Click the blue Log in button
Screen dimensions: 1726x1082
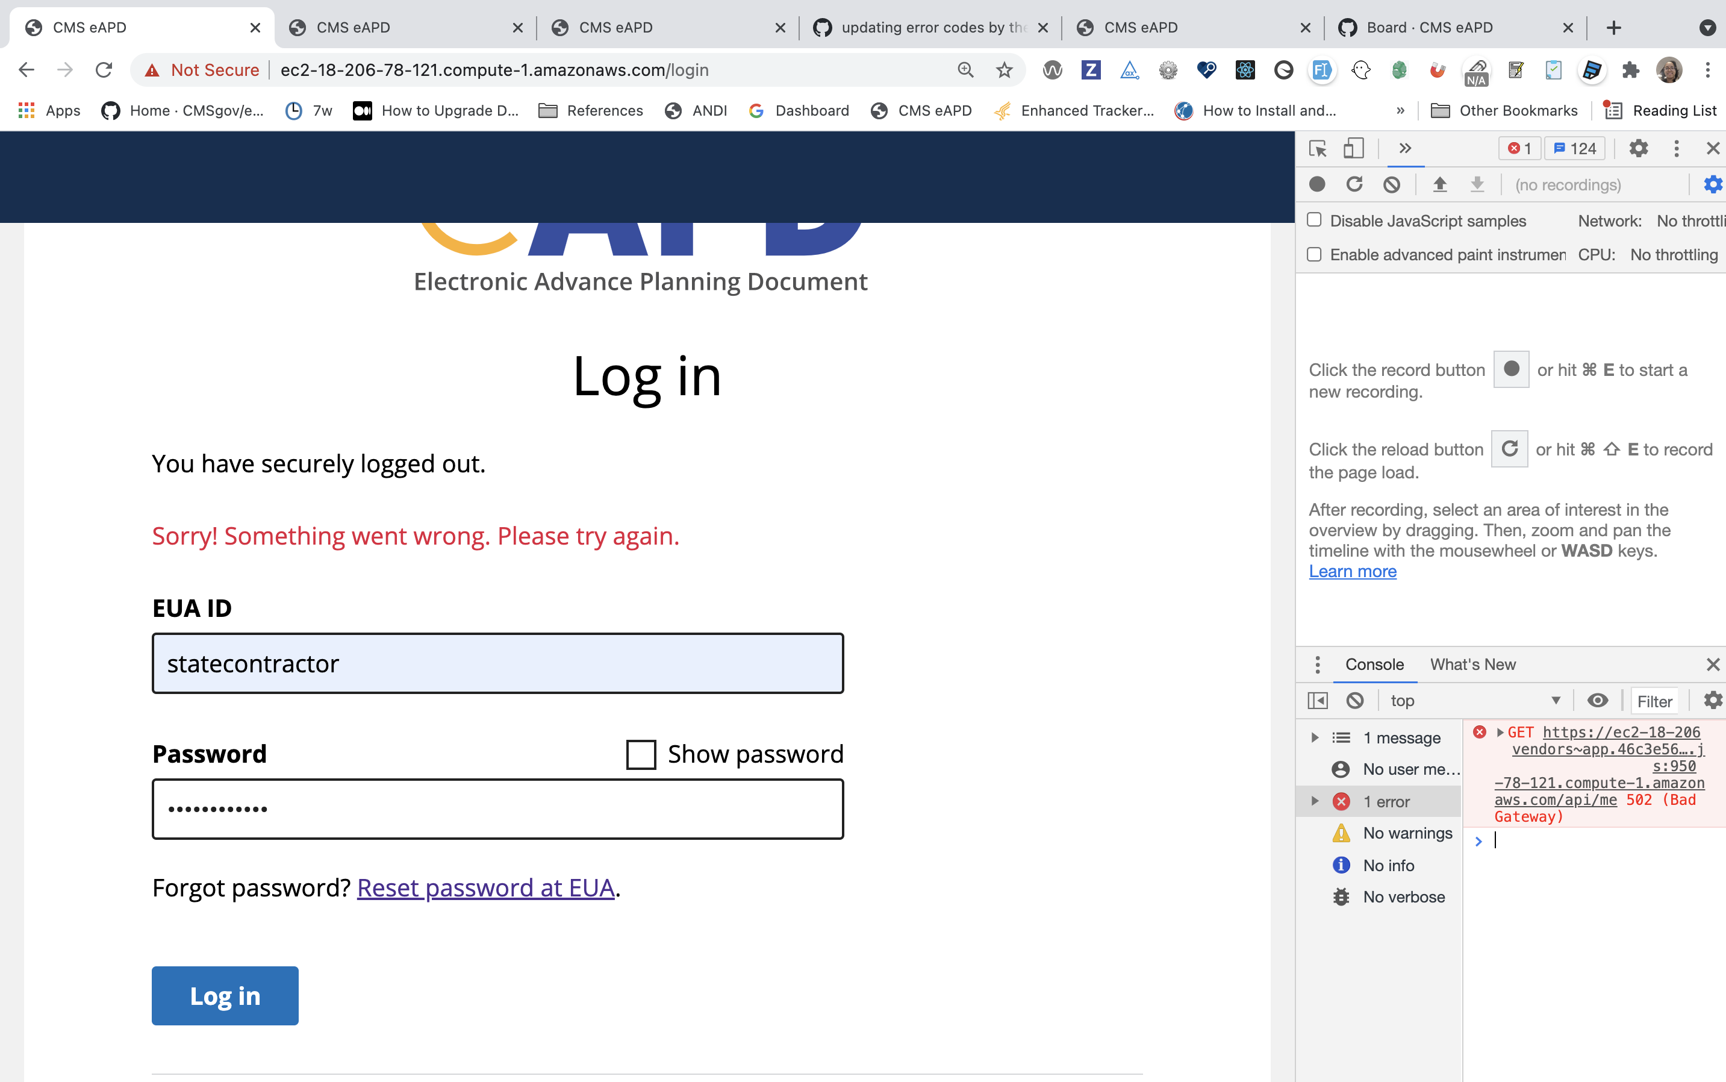coord(225,995)
